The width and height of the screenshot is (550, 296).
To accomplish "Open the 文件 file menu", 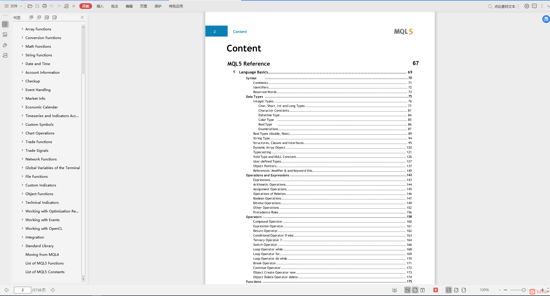I will click(13, 6).
